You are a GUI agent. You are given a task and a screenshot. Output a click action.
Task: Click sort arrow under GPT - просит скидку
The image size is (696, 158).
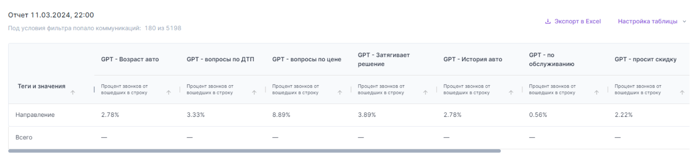pos(682,92)
